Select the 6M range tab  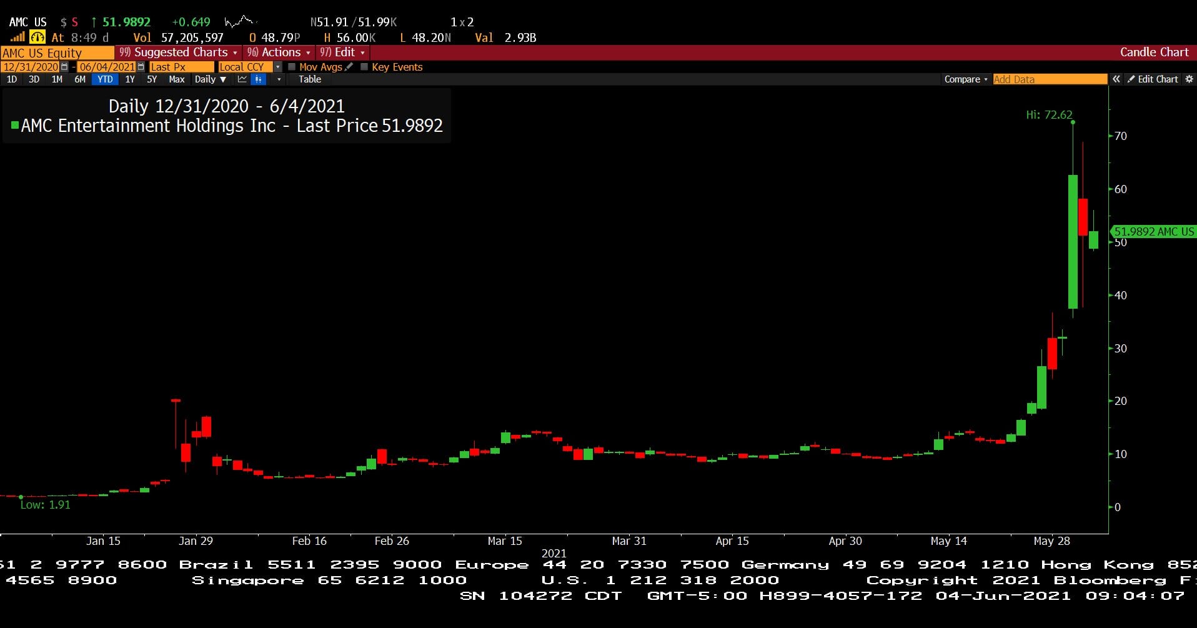80,79
